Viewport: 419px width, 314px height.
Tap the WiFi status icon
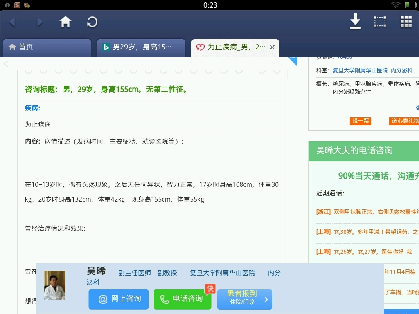pyautogui.click(x=396, y=5)
